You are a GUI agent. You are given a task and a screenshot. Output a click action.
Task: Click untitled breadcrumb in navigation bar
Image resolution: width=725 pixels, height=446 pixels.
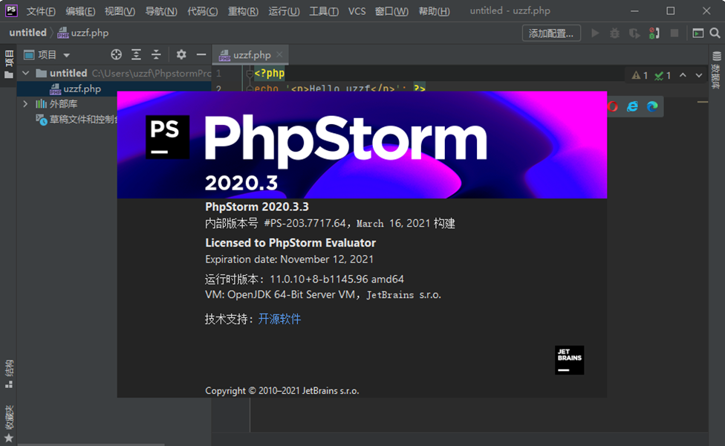tap(27, 33)
